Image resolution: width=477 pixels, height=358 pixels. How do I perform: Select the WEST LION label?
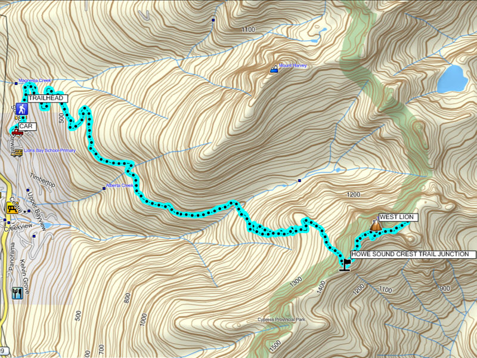click(x=398, y=217)
